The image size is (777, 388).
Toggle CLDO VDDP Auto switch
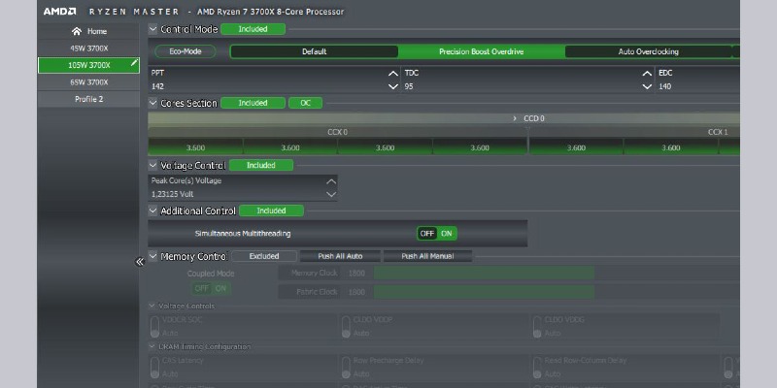click(346, 327)
